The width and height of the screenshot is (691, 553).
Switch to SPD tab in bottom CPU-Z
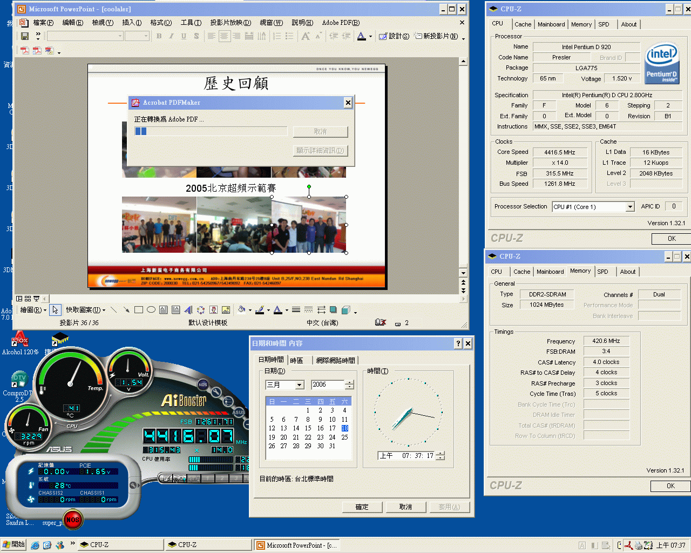[x=602, y=272]
